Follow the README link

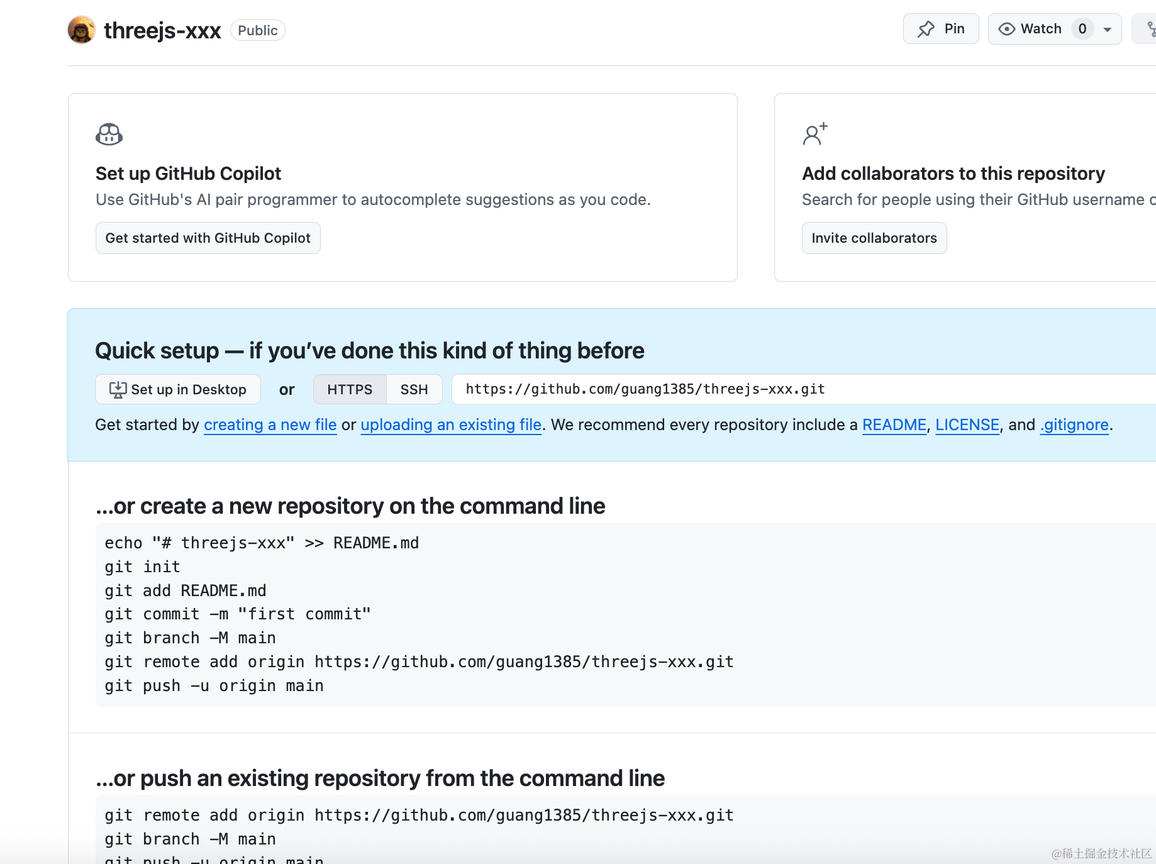tap(894, 425)
